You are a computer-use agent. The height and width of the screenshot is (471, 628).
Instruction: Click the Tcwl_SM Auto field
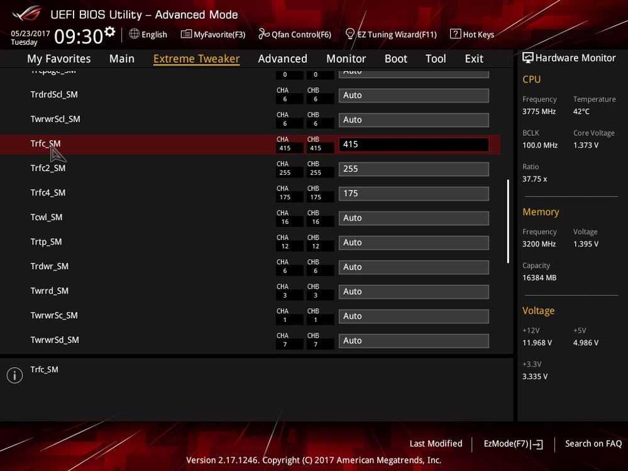[x=414, y=218]
